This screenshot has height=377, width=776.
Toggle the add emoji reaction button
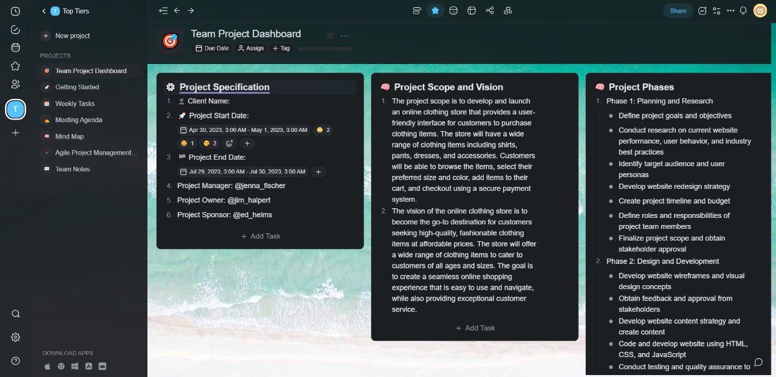tap(230, 144)
